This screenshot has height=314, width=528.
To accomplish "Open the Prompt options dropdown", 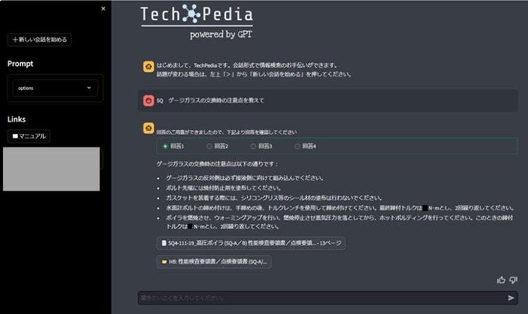I will tap(55, 88).
